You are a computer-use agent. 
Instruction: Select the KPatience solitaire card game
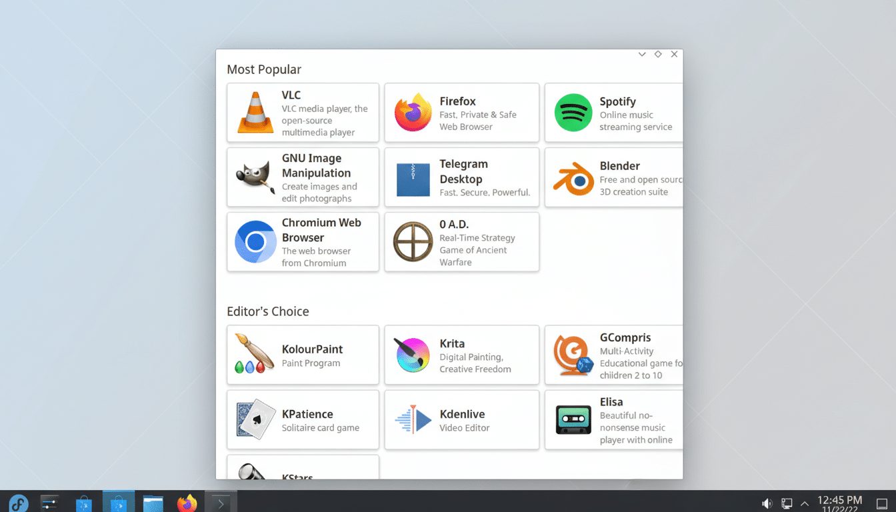point(303,419)
